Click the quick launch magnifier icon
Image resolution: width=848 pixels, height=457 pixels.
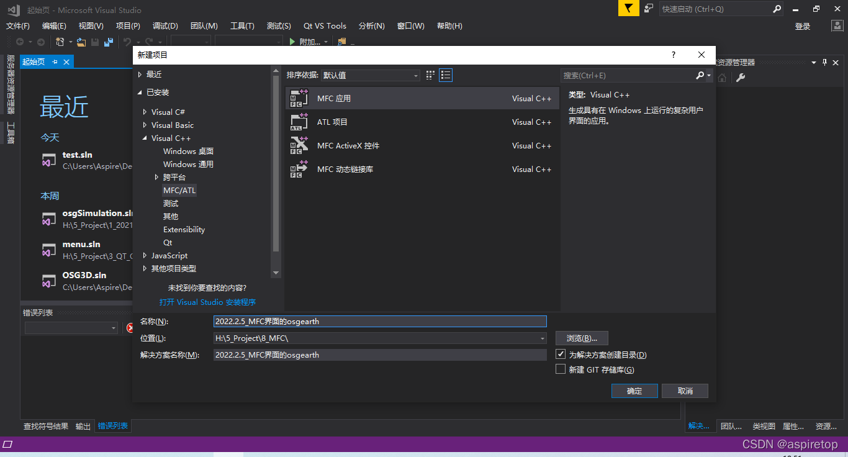[x=777, y=9]
